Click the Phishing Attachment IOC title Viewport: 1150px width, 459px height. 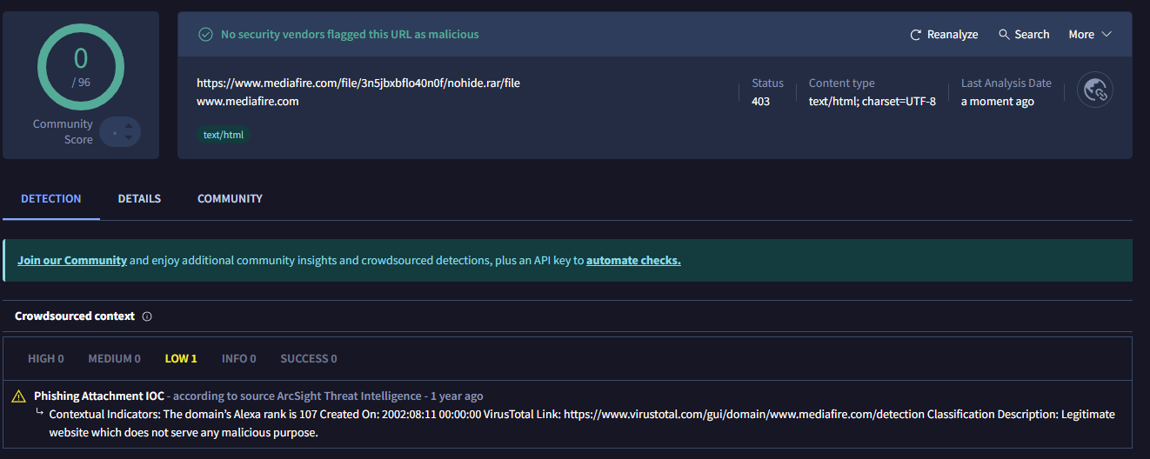[99, 396]
